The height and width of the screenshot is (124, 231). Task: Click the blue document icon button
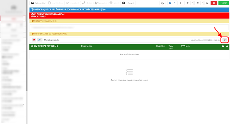(170, 3)
